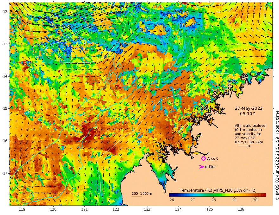Click the temperature color bar legend

(217, 195)
